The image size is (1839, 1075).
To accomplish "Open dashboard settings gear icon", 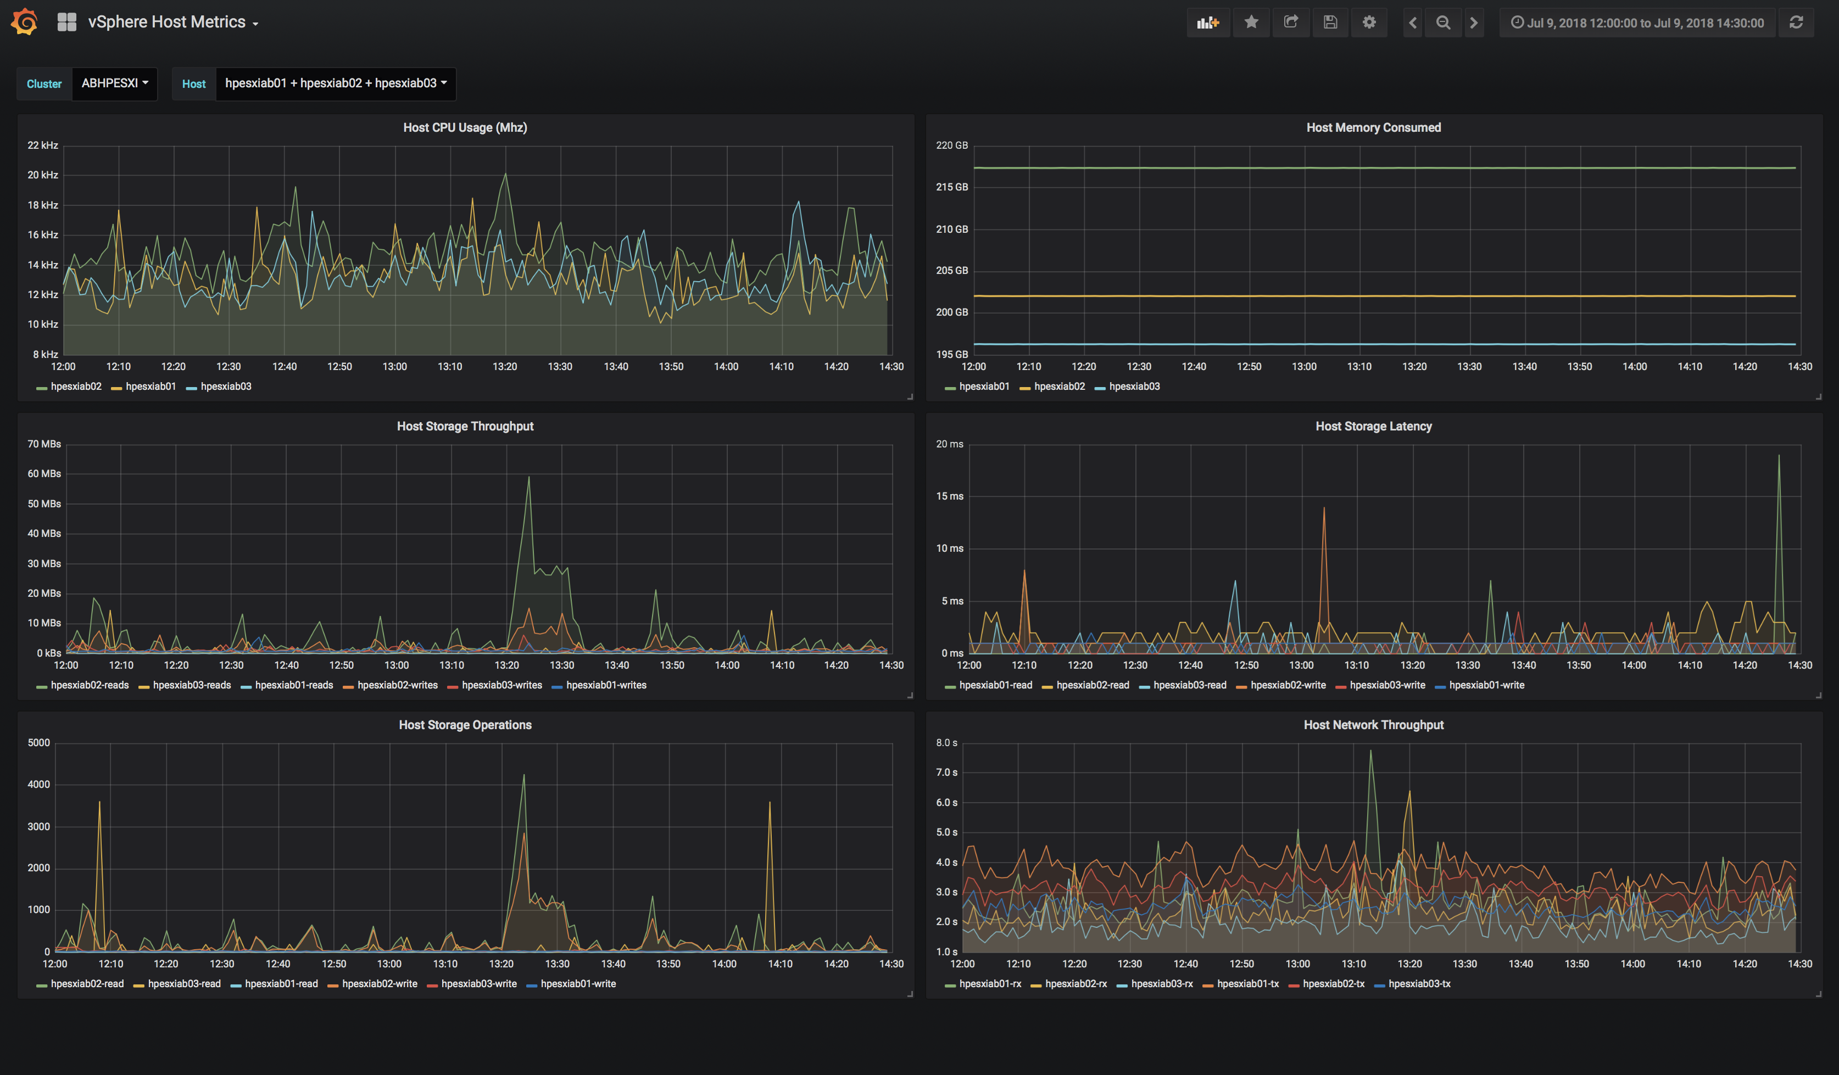I will [1369, 23].
